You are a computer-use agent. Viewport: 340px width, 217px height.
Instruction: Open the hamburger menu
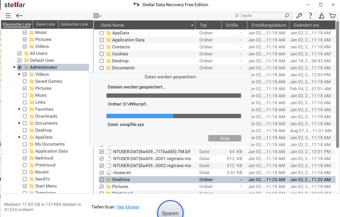click(x=8, y=16)
